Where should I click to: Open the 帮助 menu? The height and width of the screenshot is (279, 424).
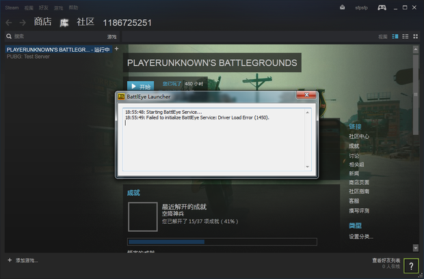(x=73, y=8)
